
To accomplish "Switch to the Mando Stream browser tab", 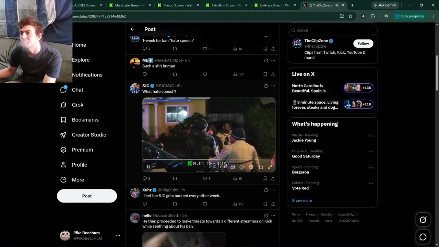I will tap(178, 5).
